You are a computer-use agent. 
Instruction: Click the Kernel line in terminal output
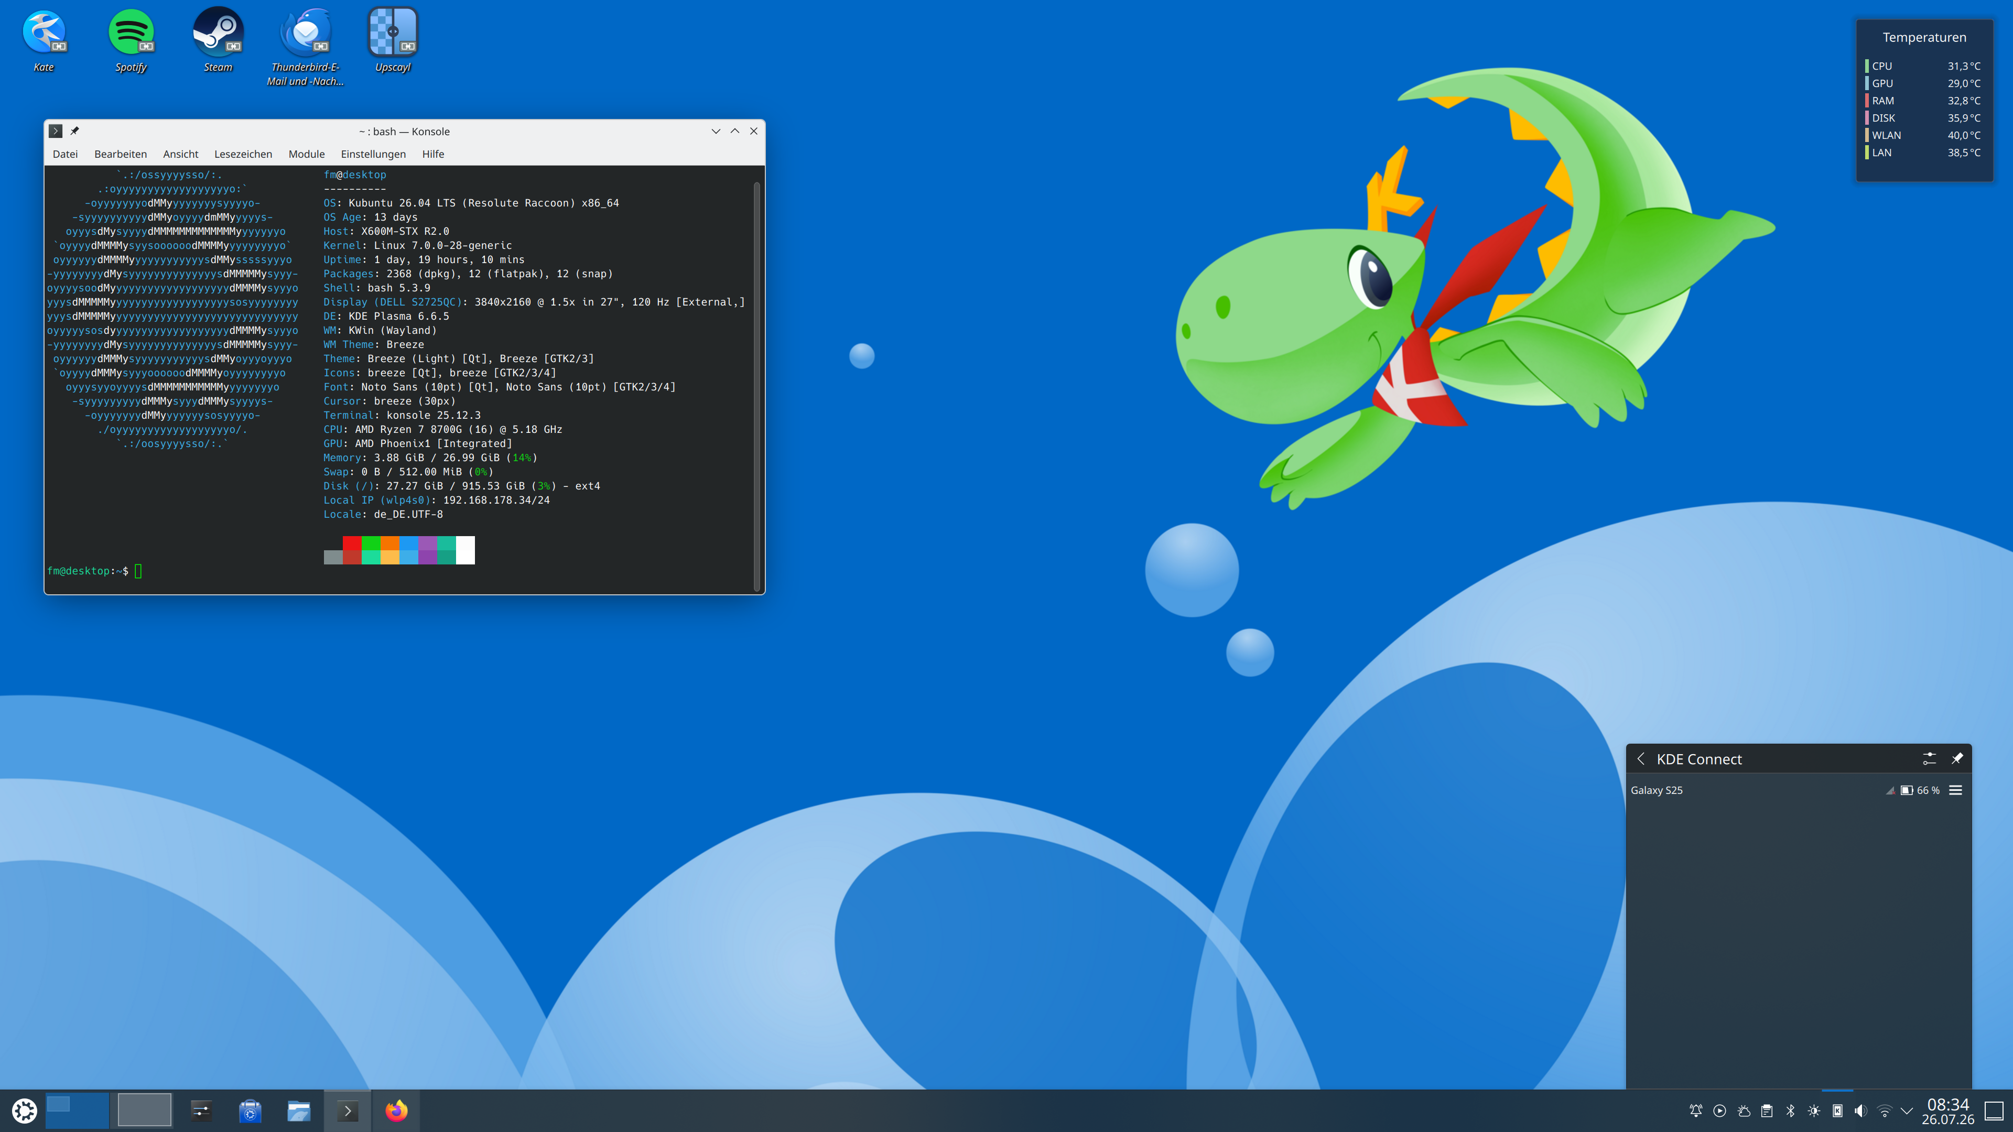(418, 245)
